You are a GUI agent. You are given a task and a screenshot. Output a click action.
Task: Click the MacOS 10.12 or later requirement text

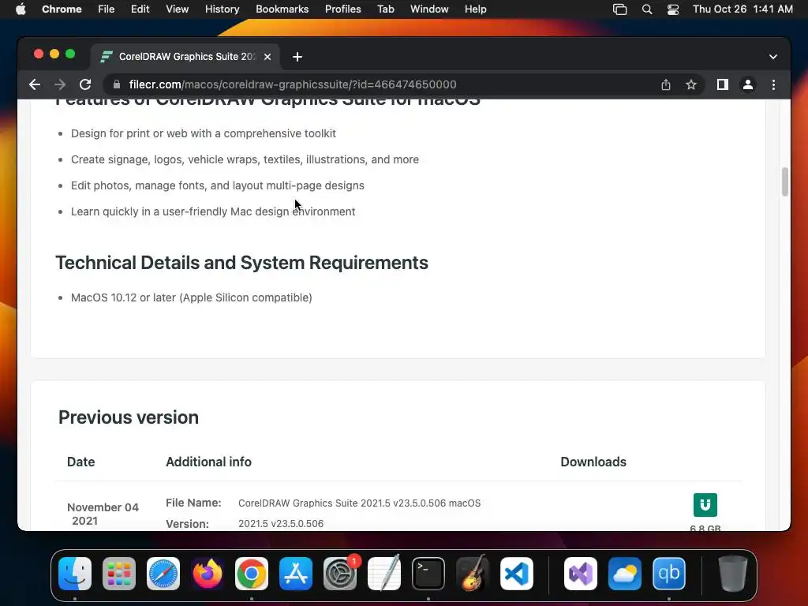[x=191, y=297]
